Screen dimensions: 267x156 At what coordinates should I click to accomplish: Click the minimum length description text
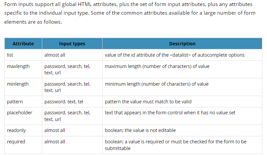coord(156,84)
